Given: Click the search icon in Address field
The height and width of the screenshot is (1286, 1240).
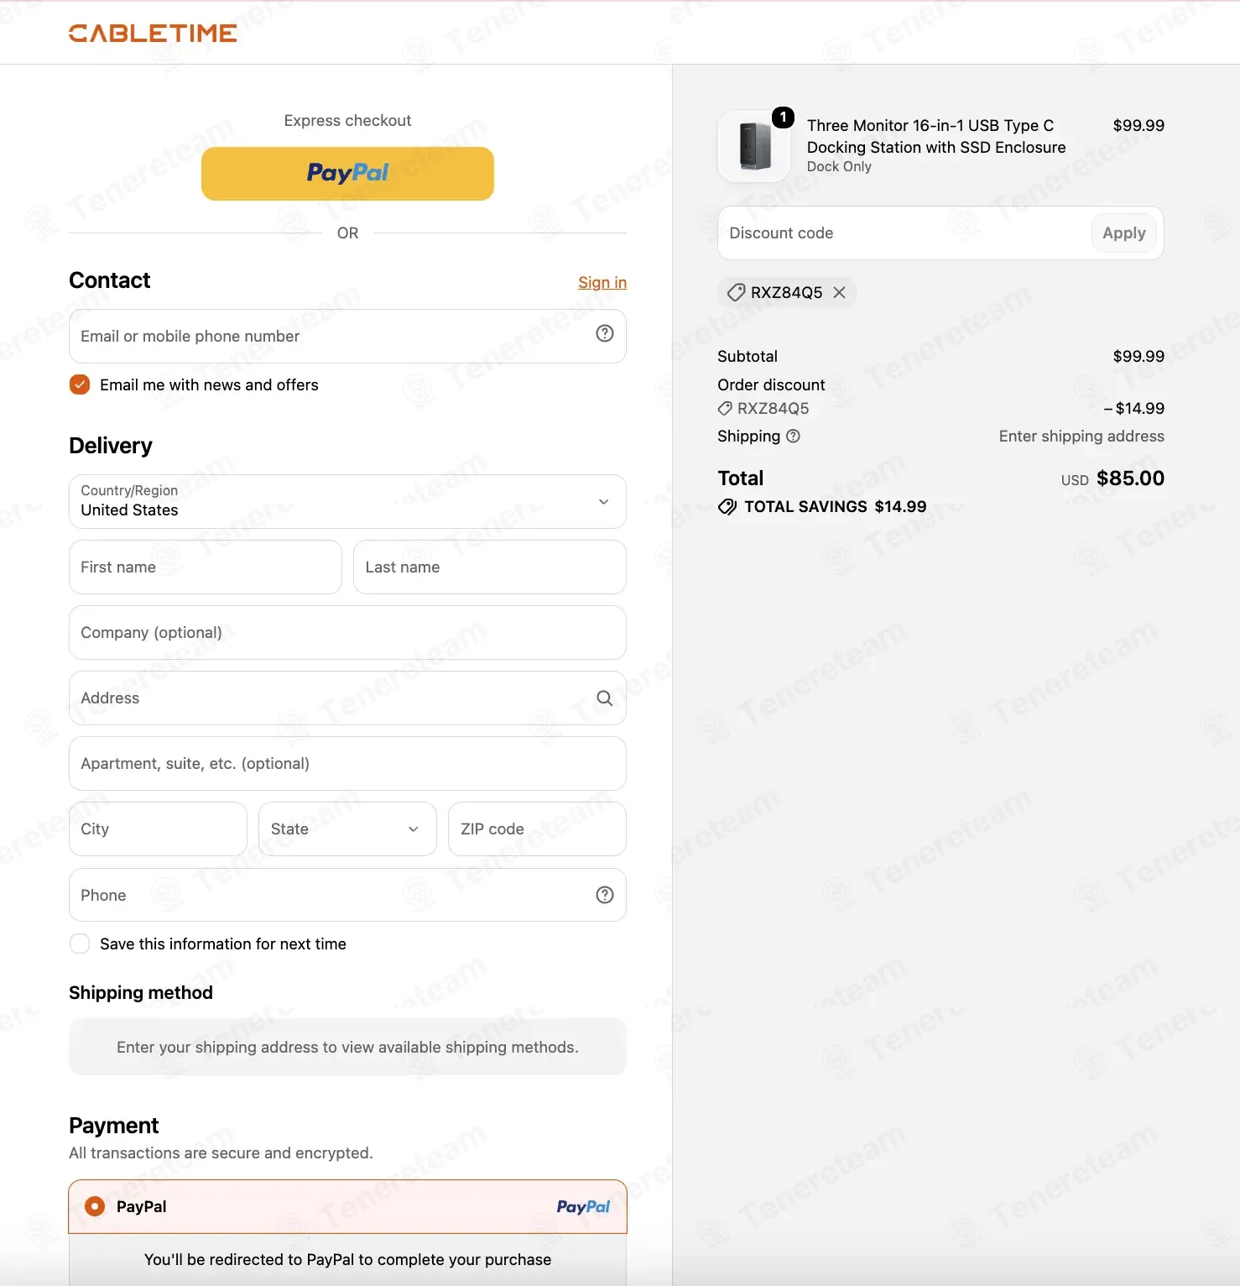Looking at the screenshot, I should click(604, 698).
